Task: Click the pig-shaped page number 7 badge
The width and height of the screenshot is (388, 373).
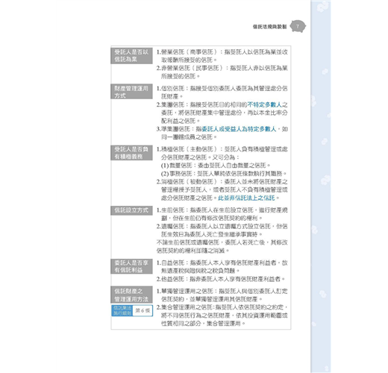Action: pyautogui.click(x=298, y=26)
